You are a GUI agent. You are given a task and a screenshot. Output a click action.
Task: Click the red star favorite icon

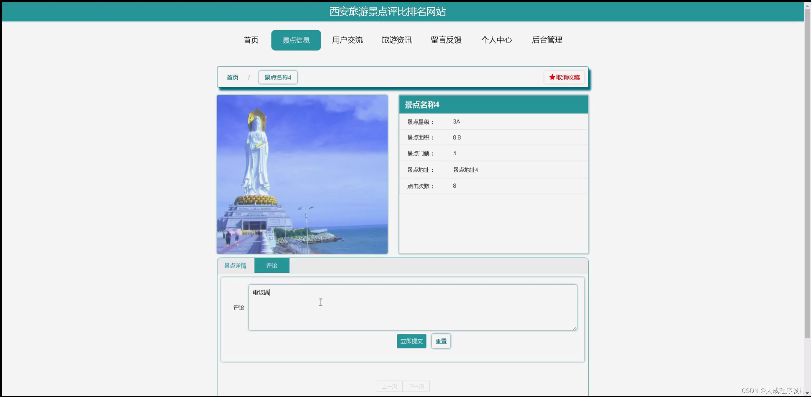tap(552, 77)
